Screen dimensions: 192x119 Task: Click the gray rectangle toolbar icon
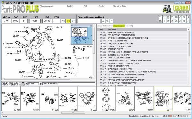176,17
